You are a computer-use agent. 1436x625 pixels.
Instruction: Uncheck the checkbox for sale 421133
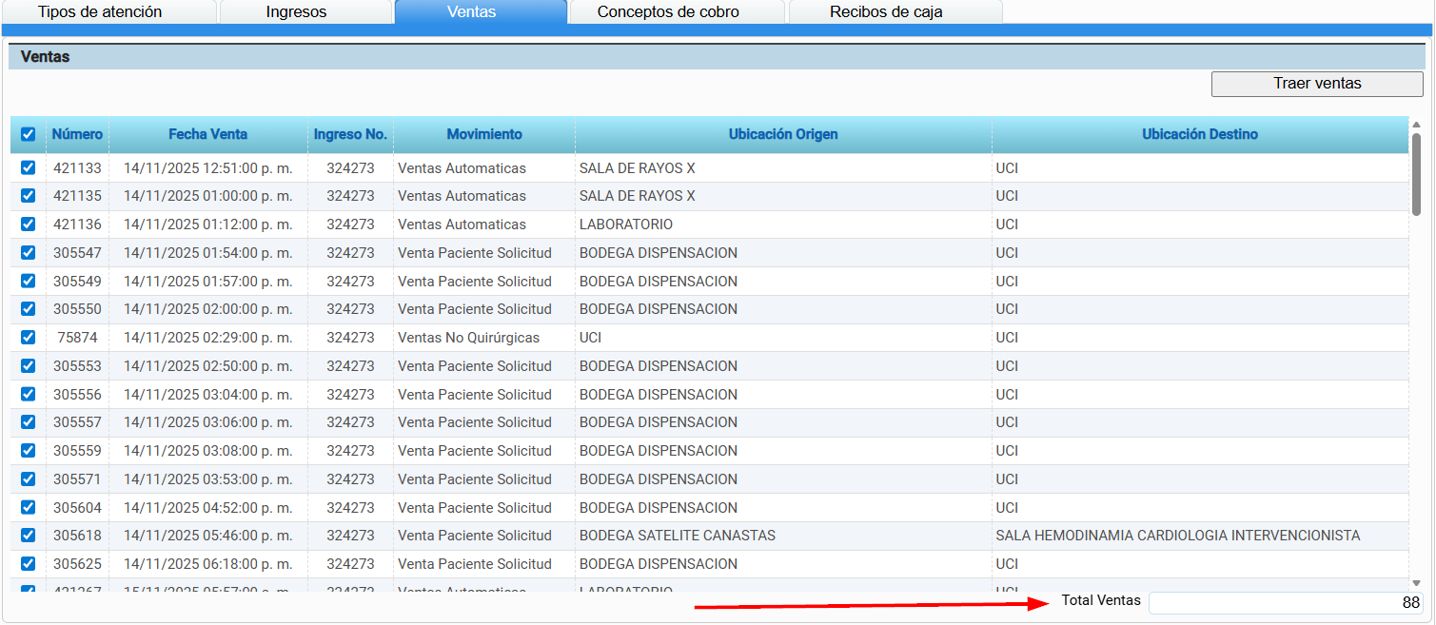coord(28,167)
